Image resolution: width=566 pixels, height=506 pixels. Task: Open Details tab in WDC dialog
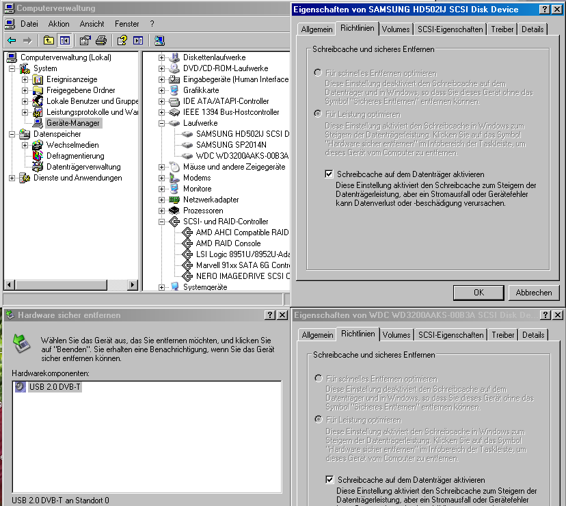pos(533,335)
